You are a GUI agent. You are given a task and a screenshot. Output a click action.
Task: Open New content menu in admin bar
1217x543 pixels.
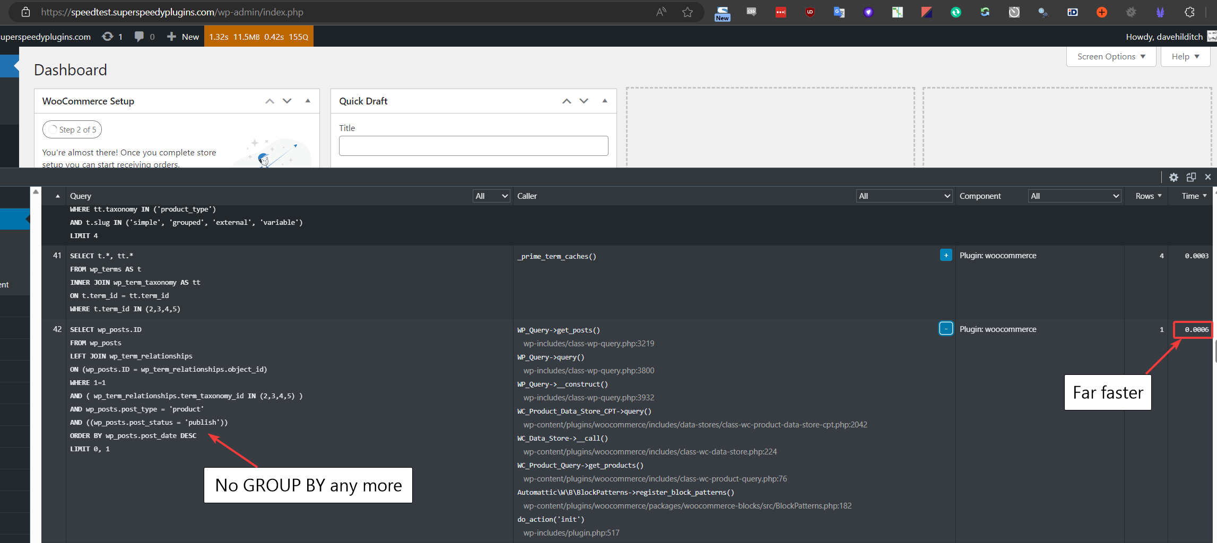click(183, 37)
